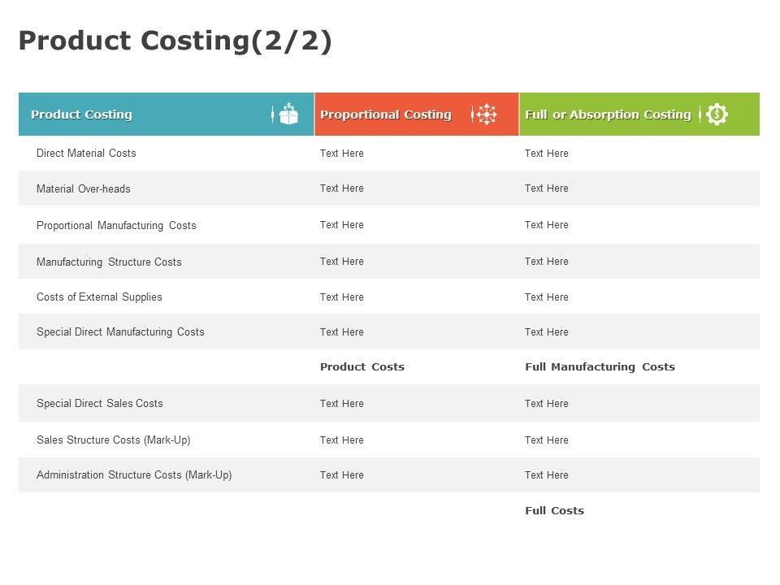This screenshot has height=585, width=780.
Task: Select the Special Direct Sales Costs label
Action: (99, 404)
